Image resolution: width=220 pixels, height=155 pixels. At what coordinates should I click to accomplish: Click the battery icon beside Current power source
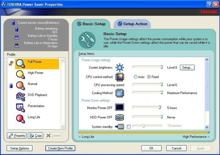13,23
